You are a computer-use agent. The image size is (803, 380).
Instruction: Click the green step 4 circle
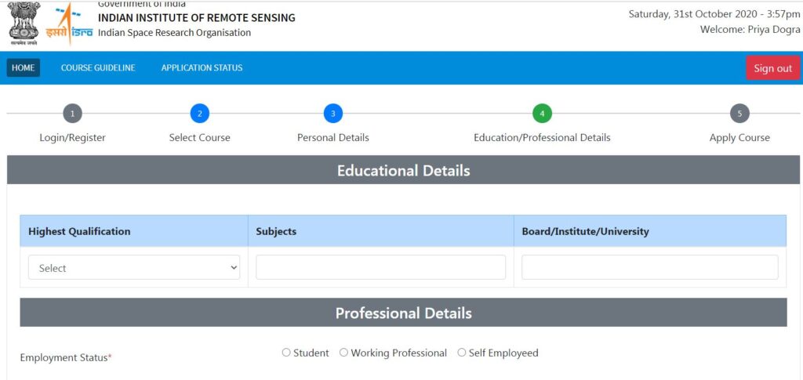(x=543, y=114)
